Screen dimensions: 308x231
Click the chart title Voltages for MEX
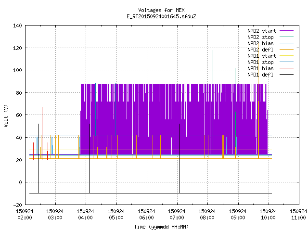161,10
